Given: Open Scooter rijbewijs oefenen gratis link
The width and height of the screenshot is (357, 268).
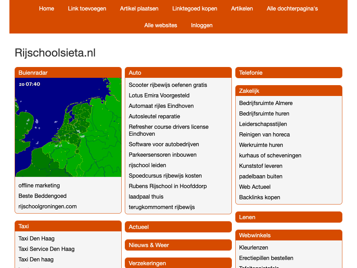Looking at the screenshot, I should [168, 85].
